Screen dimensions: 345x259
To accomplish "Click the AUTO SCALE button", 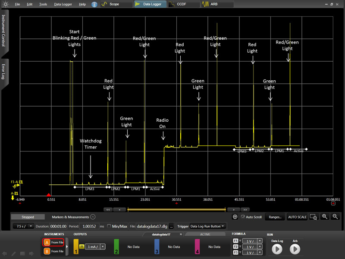I will 297,217.
